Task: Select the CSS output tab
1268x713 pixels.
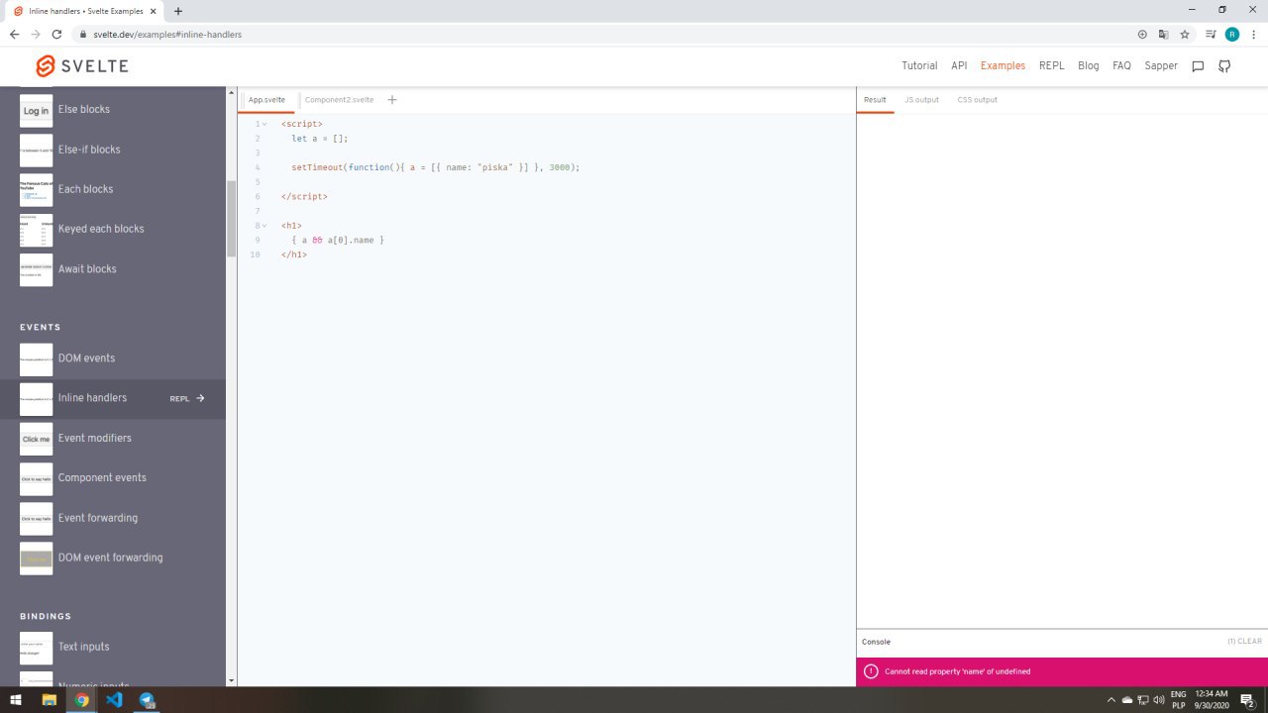Action: (977, 100)
